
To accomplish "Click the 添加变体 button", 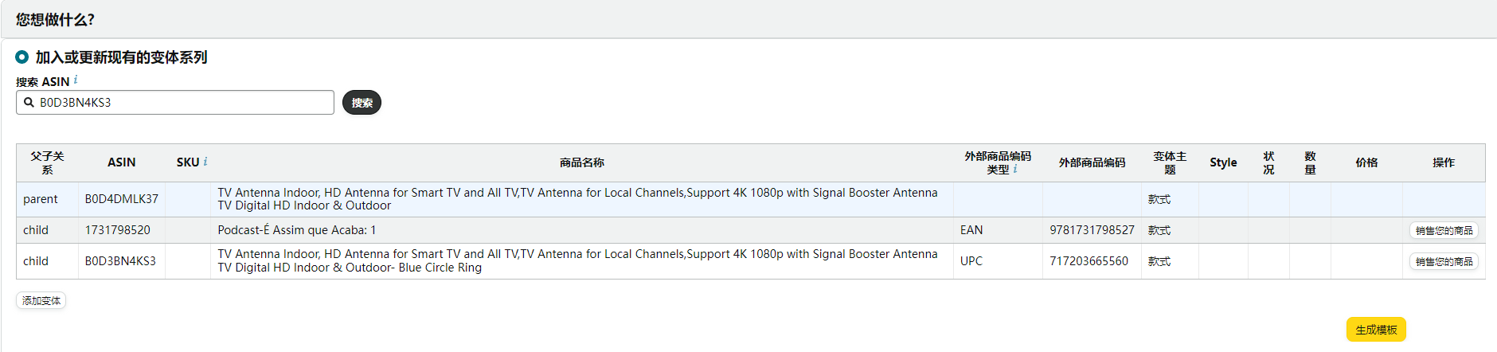I will point(41,300).
